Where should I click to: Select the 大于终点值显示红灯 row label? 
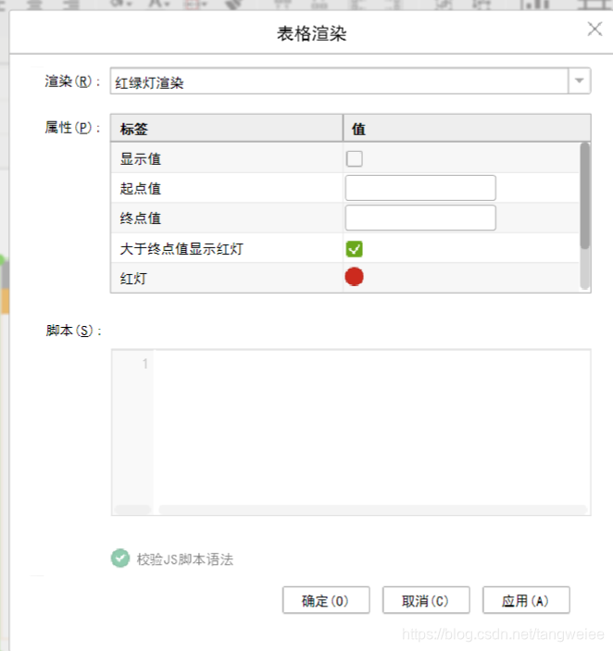pyautogui.click(x=181, y=249)
